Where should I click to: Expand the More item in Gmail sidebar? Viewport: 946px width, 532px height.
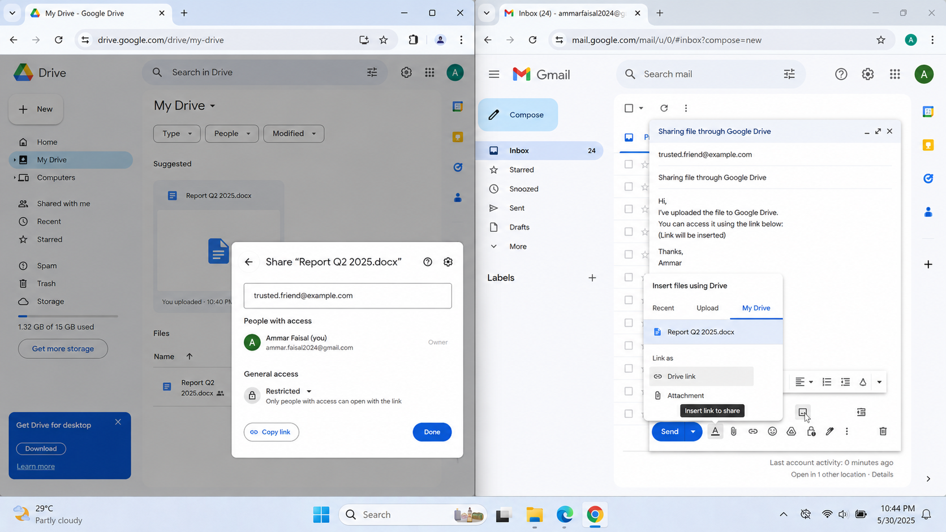(x=518, y=246)
